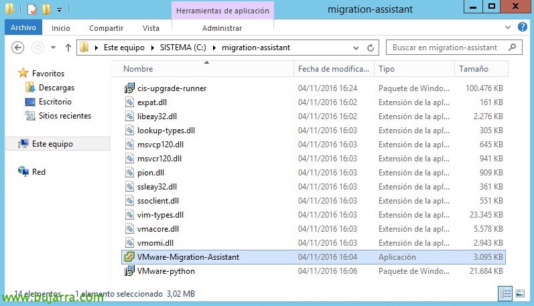Expand the ribbon with the chevron arrow

pos(509,28)
